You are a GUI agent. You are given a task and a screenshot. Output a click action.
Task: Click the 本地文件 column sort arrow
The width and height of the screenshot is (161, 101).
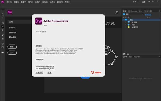tap(130, 17)
